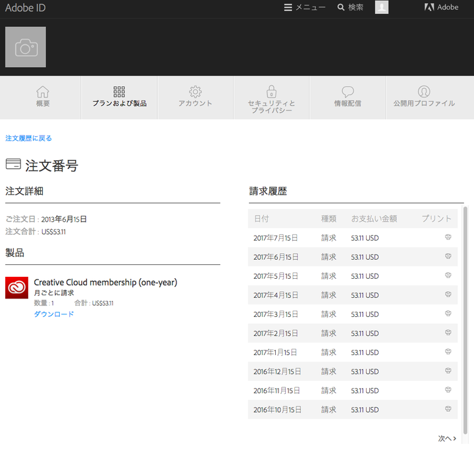Screen dimensions: 474x461
Task: Click the 月ごとに請求 text
Action: tap(54, 293)
